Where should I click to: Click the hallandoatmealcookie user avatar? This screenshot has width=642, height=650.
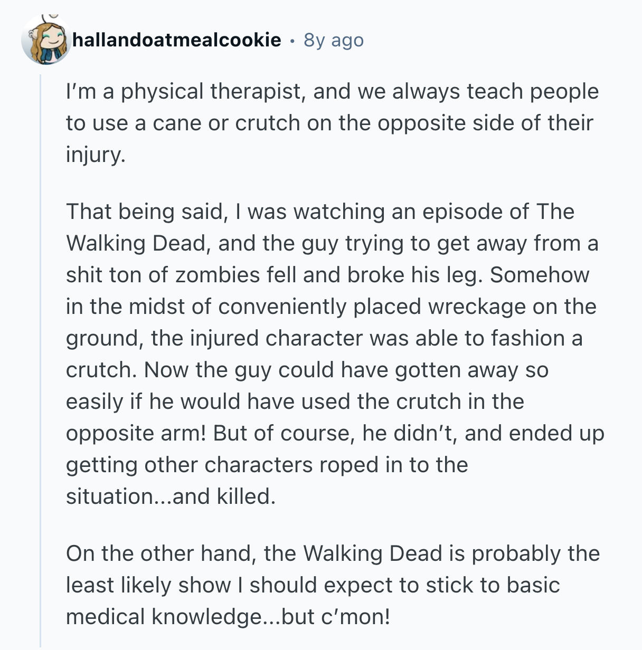pos(46,40)
